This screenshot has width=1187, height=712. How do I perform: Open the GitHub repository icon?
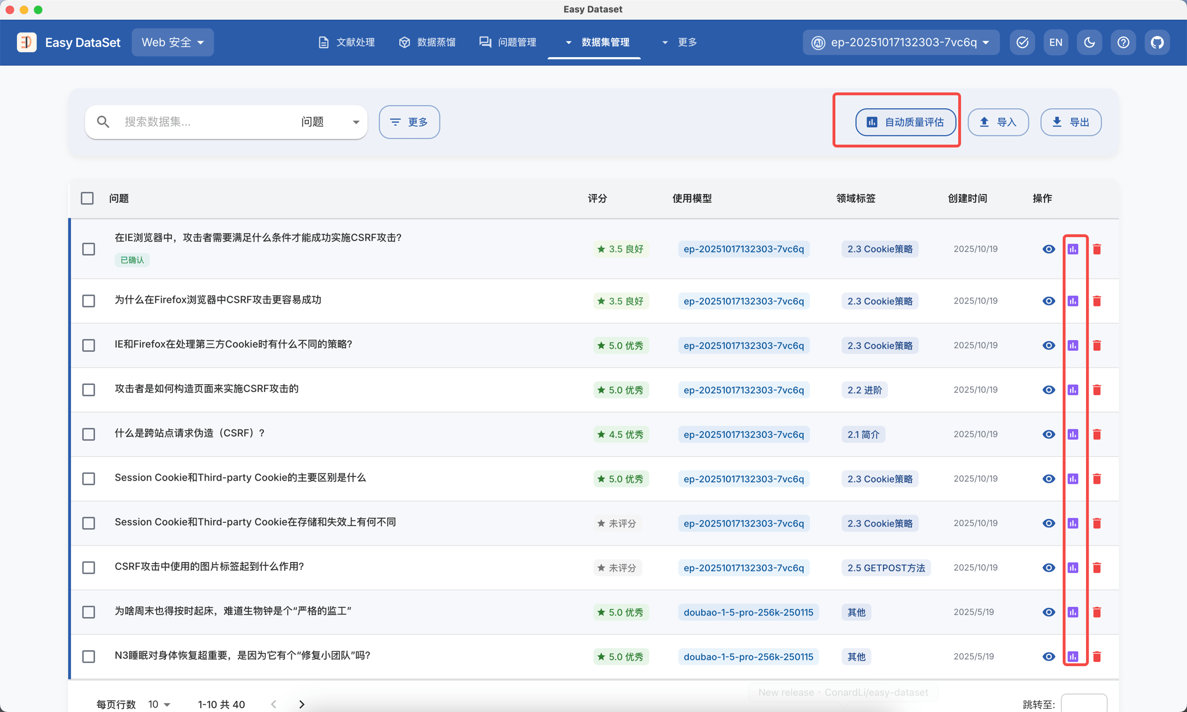coord(1157,42)
